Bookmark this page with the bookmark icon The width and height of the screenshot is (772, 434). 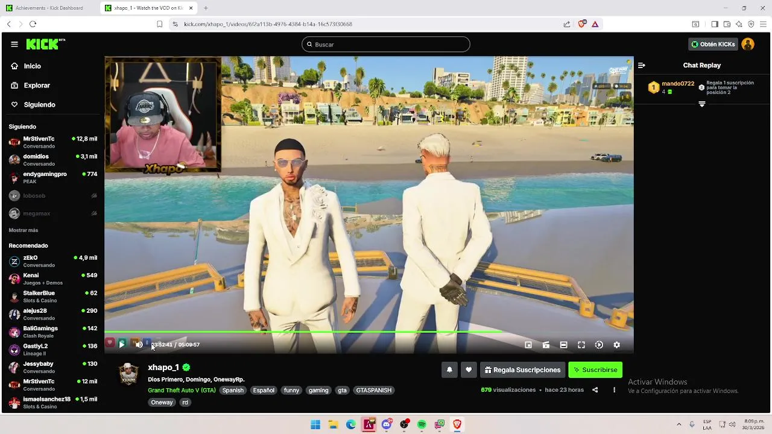point(159,24)
